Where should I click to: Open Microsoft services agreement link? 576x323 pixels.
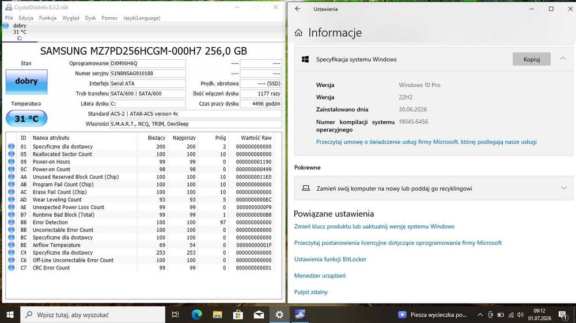point(426,142)
